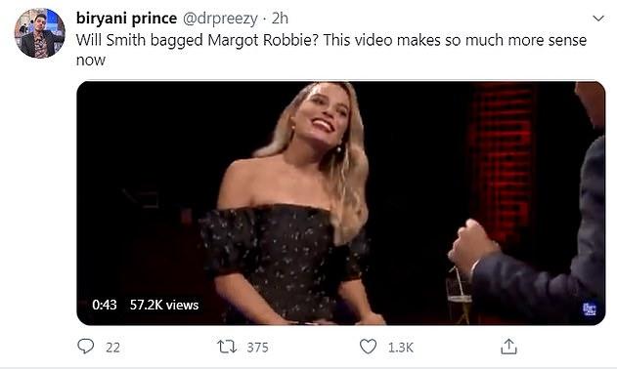Play the embedded video
The width and height of the screenshot is (617, 369).
coord(340,203)
